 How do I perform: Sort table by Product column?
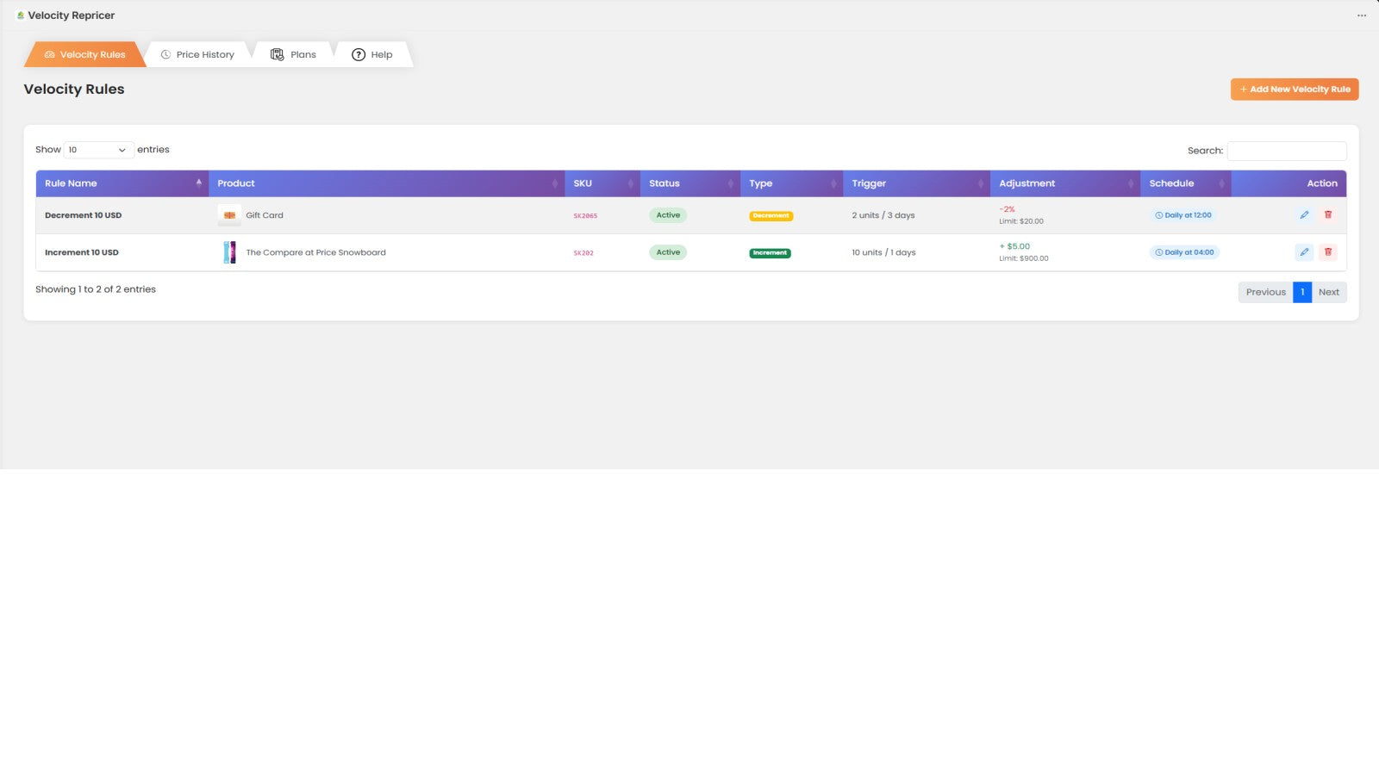point(386,183)
